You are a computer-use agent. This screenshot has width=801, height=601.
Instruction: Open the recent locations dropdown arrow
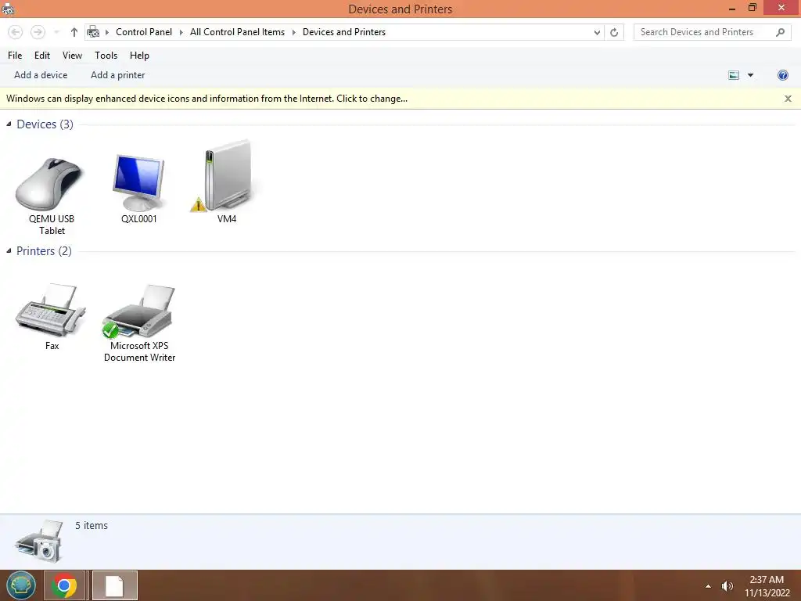point(56,32)
